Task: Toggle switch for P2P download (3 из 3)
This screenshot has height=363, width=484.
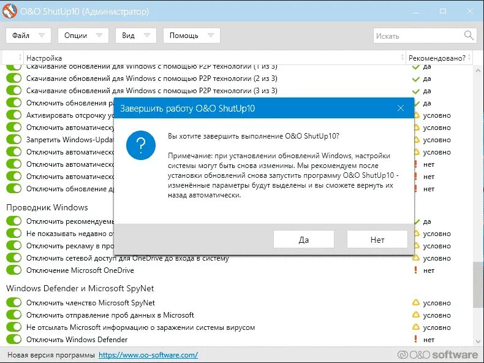Action: click(13, 91)
